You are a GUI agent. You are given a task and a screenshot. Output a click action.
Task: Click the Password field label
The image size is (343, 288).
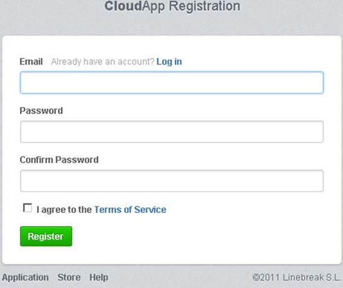[x=41, y=111]
